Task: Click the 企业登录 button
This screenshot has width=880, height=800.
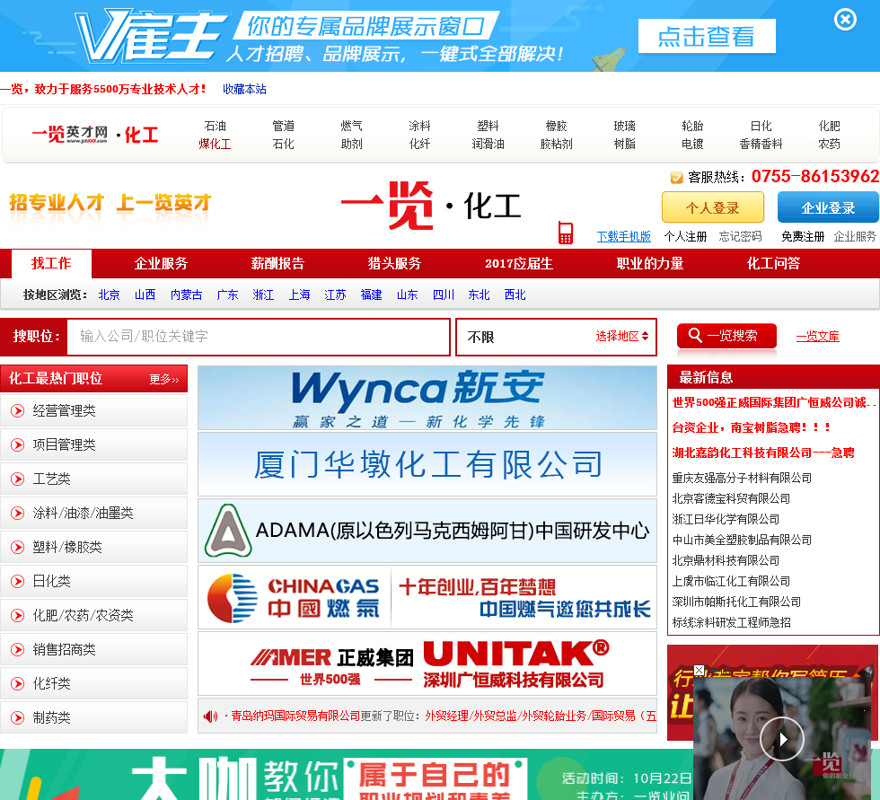Action: coord(828,207)
